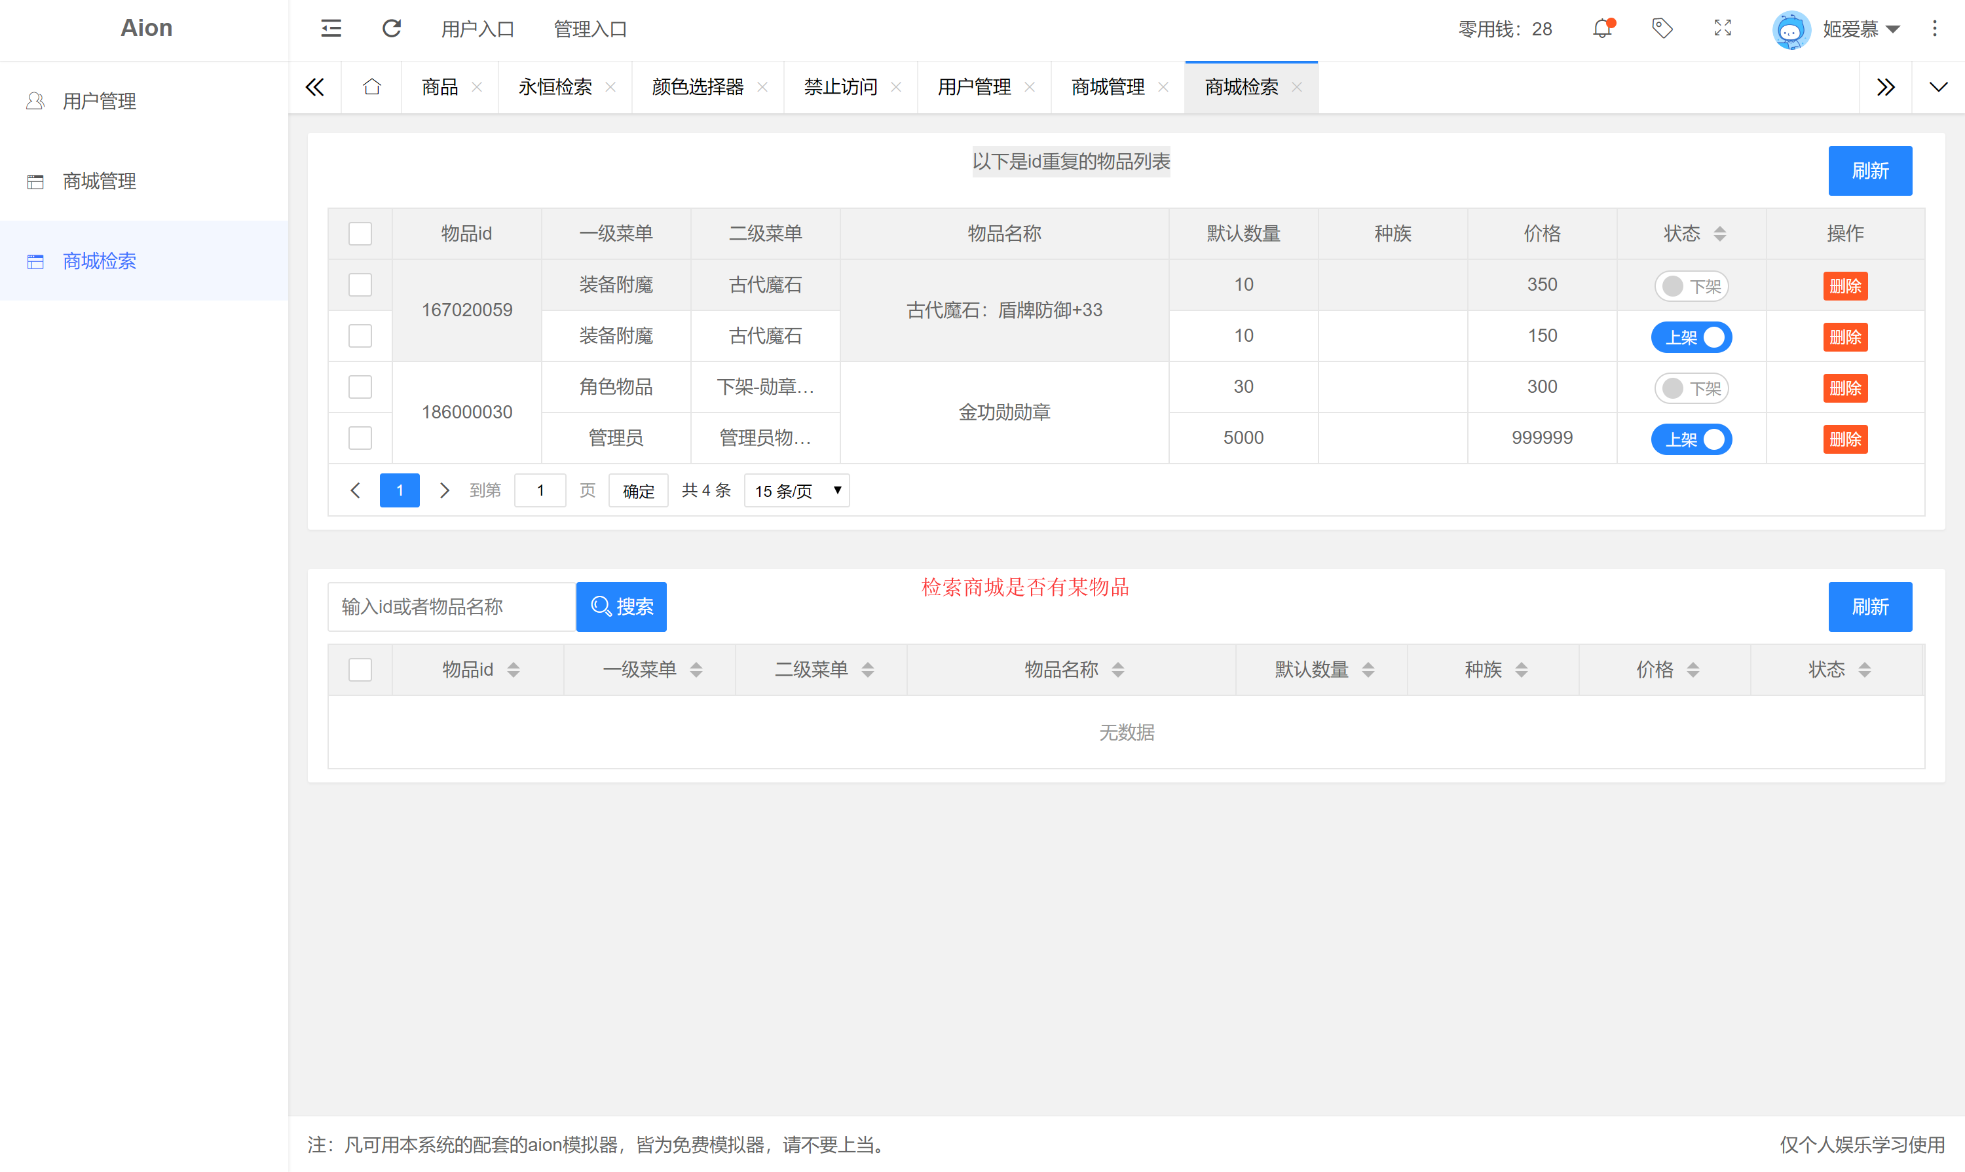
Task: Sort lower table by 二级菜单
Action: point(867,670)
